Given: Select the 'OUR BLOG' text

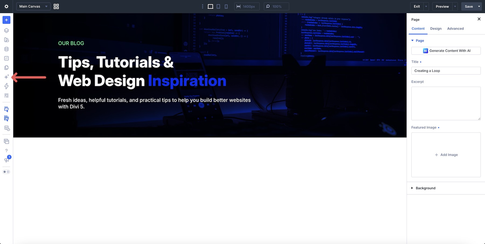Looking at the screenshot, I should [71, 43].
